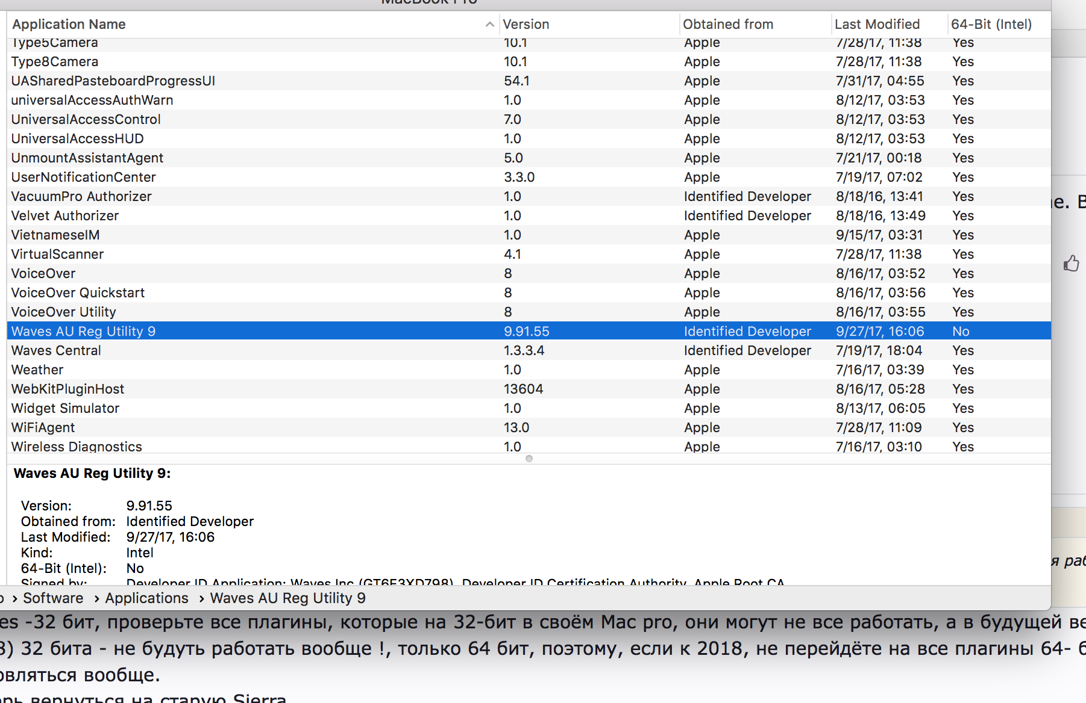This screenshot has width=1086, height=703.
Task: Click date 8/18/16, 13:49 for Velvet Authorizer
Action: pos(880,215)
